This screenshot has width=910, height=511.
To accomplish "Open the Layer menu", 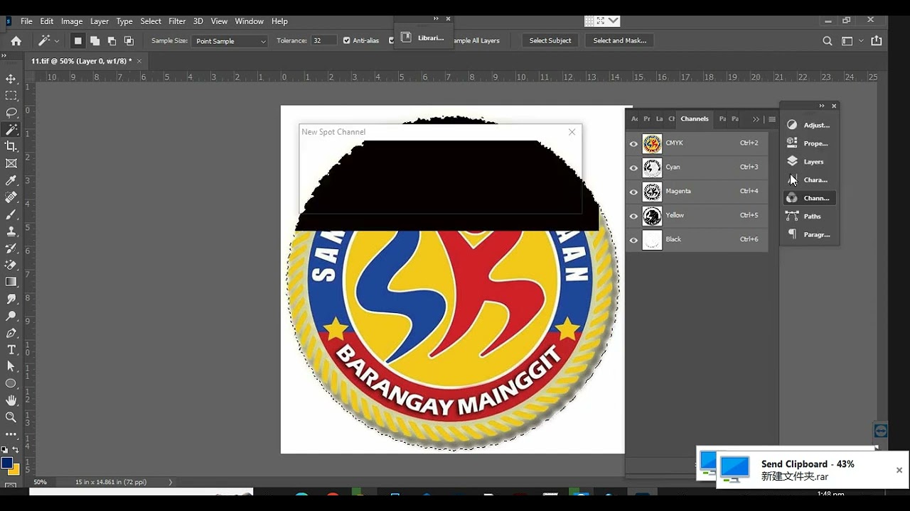I will coord(100,21).
